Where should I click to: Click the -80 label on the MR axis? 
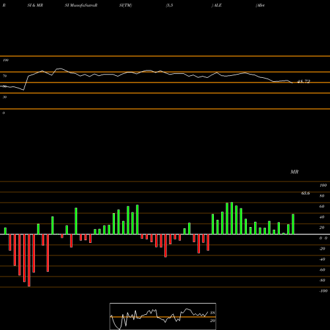[x=322, y=280]
